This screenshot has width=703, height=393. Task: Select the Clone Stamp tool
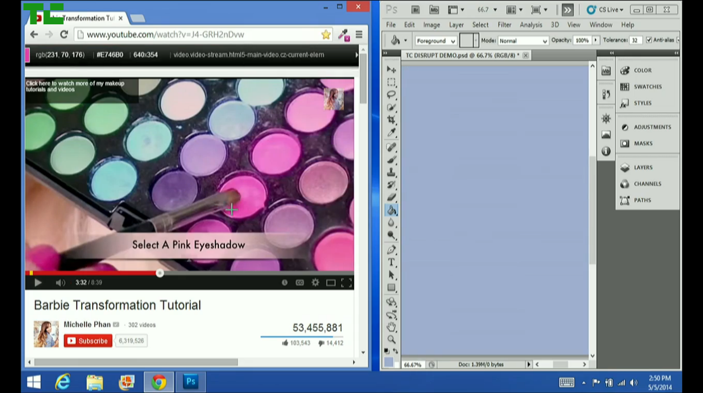(392, 172)
